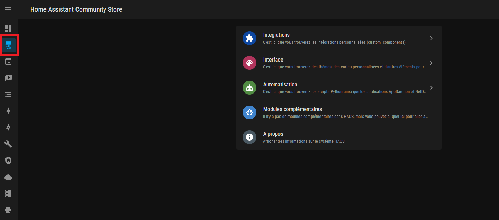
Task: Select the "Automatisation" title
Action: coord(280,85)
